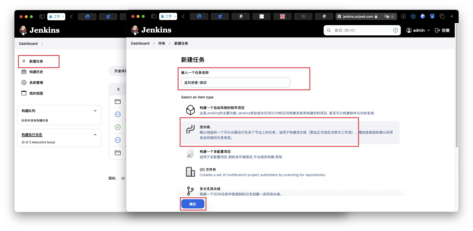Click the search help question mark icon
The height and width of the screenshot is (231, 473).
(396, 30)
